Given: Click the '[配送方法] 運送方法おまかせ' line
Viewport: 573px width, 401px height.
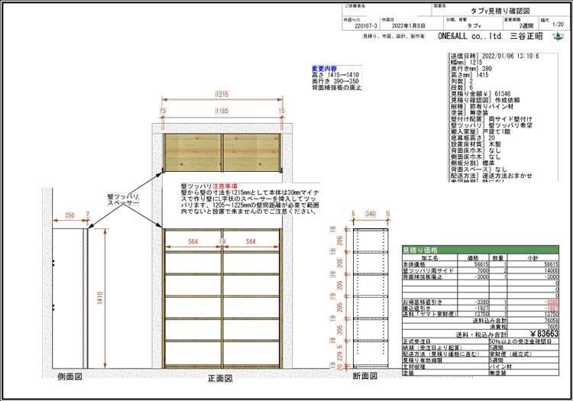Looking at the screenshot, I should 490,176.
